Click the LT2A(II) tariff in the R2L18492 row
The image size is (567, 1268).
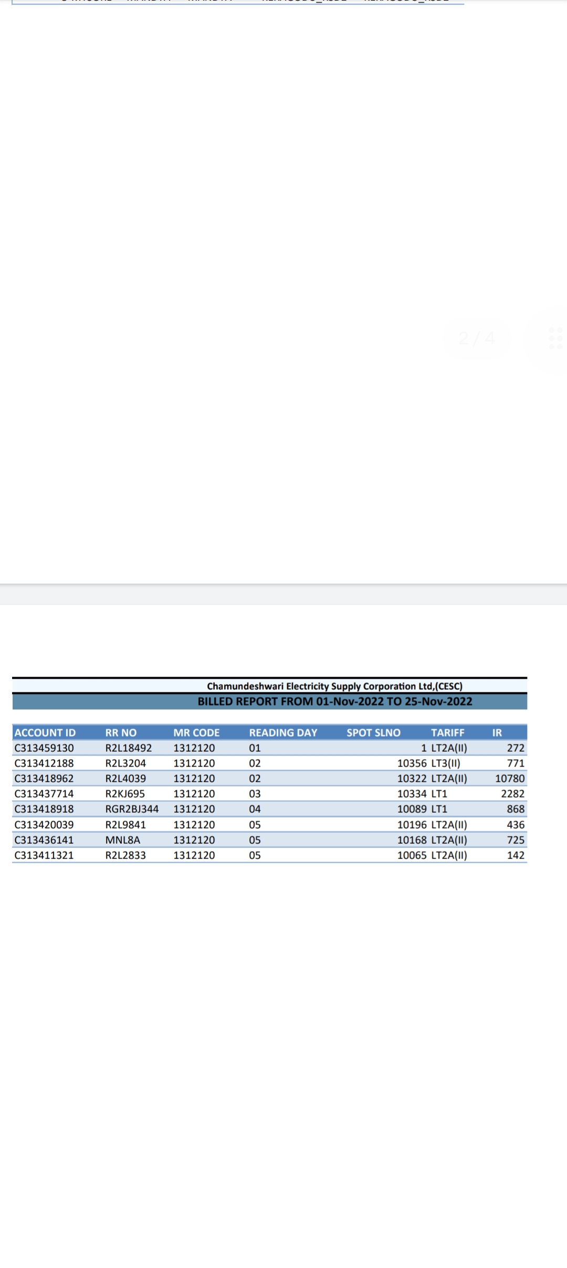coord(449,748)
